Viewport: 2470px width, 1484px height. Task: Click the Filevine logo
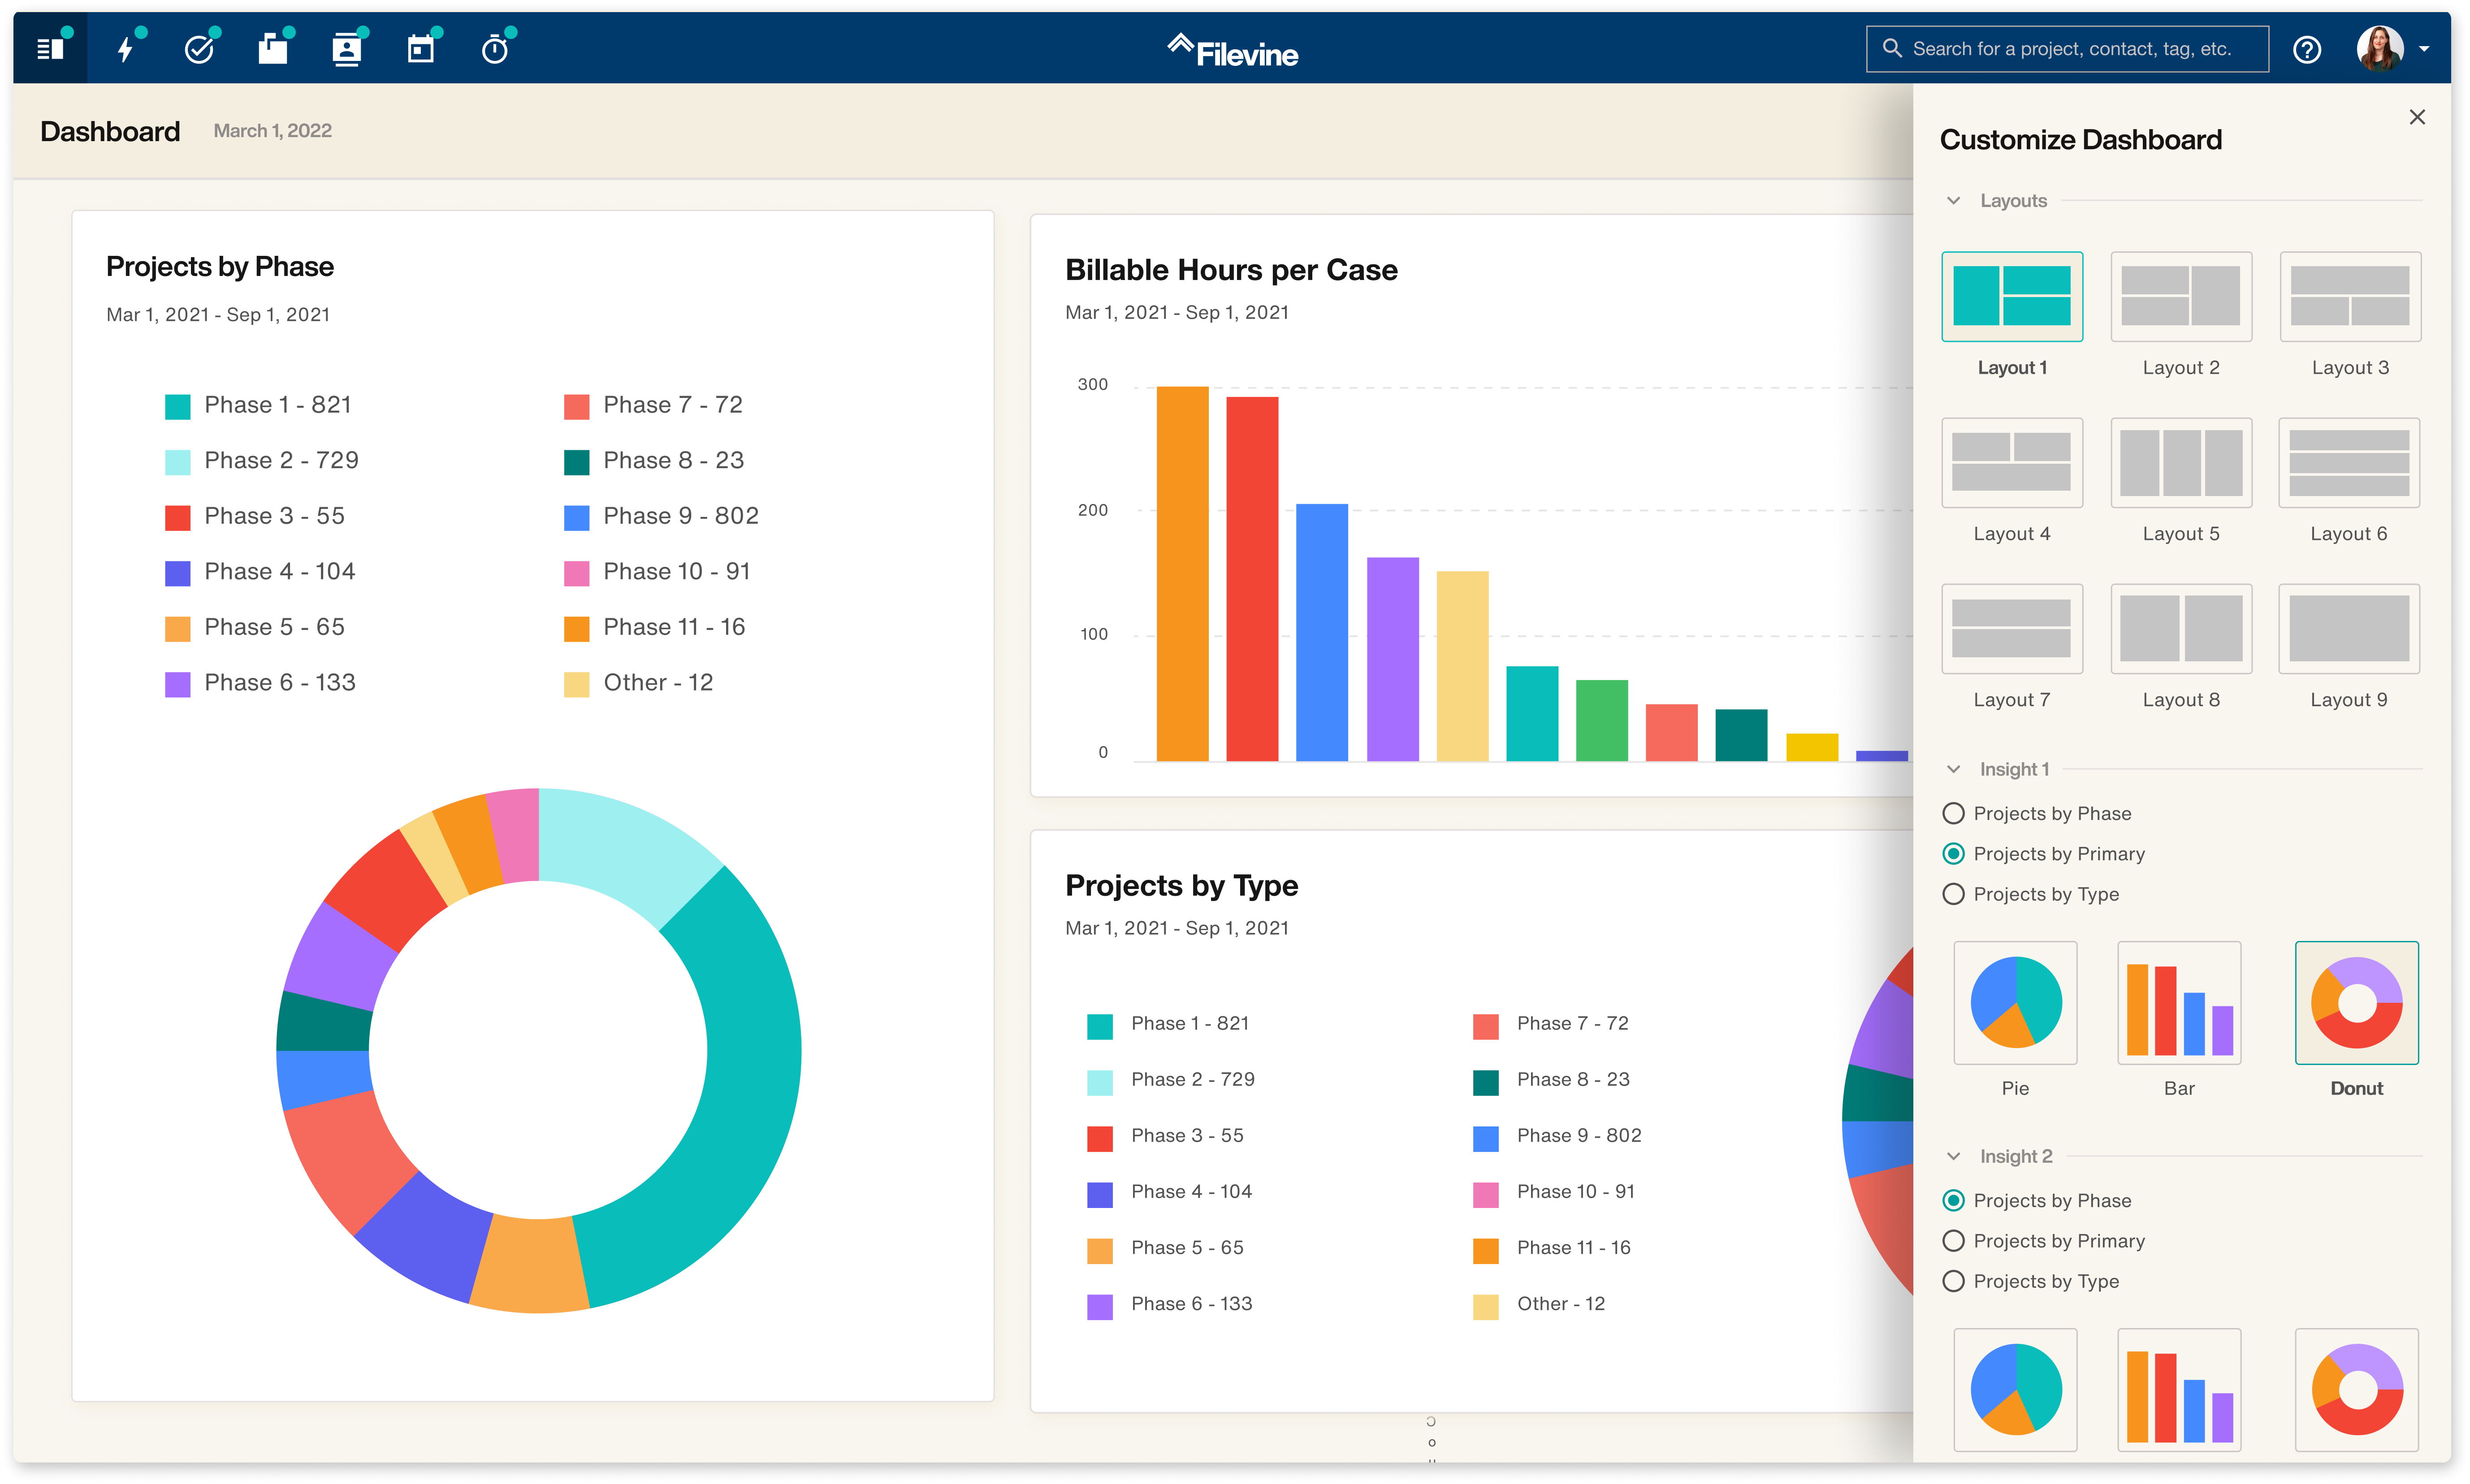pyautogui.click(x=1232, y=50)
